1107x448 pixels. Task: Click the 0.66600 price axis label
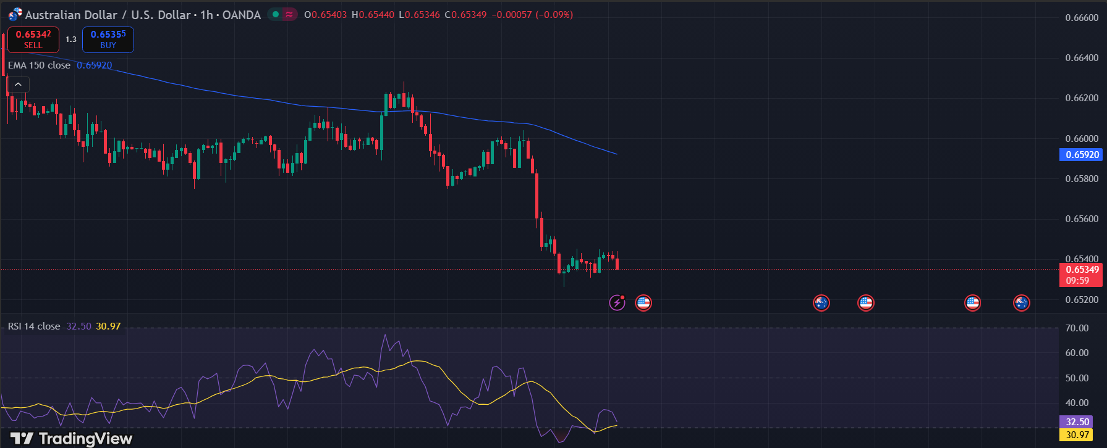[x=1082, y=18]
